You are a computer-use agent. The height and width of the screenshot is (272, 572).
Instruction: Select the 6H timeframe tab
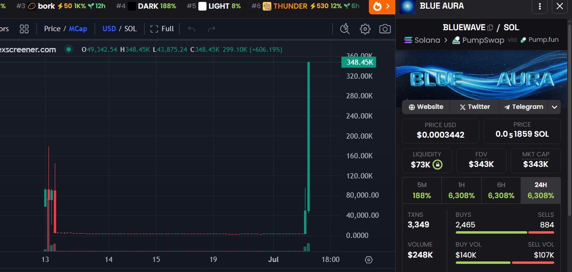coord(501,190)
